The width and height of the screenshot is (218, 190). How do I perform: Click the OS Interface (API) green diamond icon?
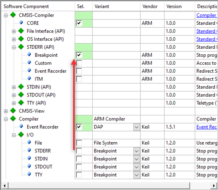[x=21, y=39]
